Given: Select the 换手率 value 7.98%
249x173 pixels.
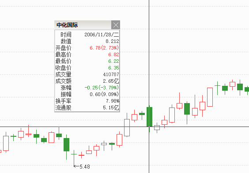Looking at the screenshot, I should coord(113,101).
